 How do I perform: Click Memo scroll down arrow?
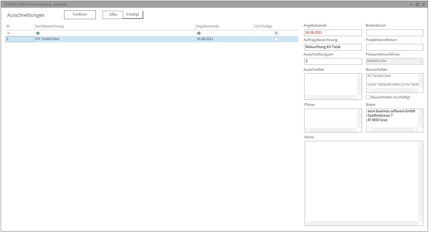coord(420,219)
